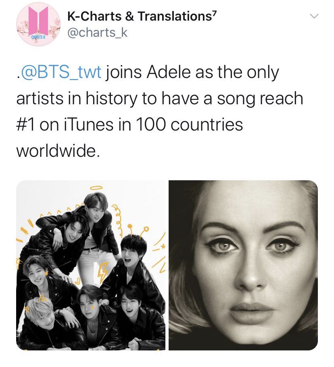The width and height of the screenshot is (334, 367).
Task: Click the "CHARTS K" text on avatar
Action: point(39,37)
